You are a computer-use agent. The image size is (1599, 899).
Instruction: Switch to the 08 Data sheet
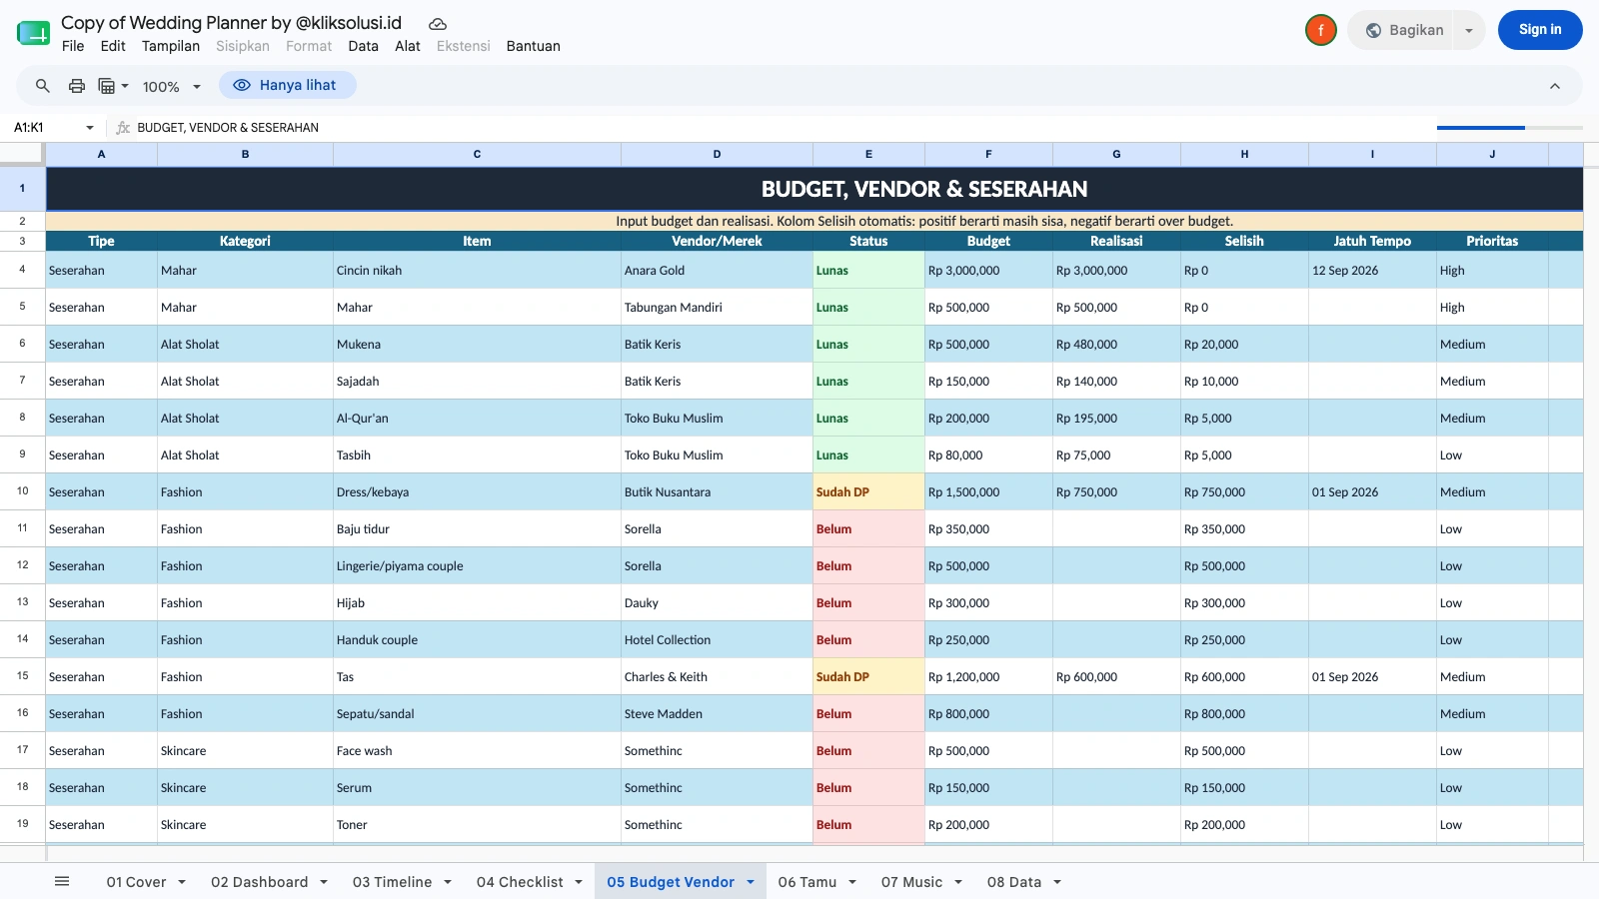[1014, 882]
